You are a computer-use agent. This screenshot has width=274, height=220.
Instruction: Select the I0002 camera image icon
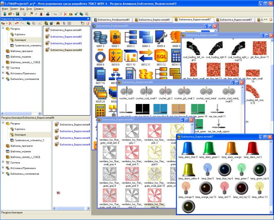pyautogui.click(x=115, y=37)
